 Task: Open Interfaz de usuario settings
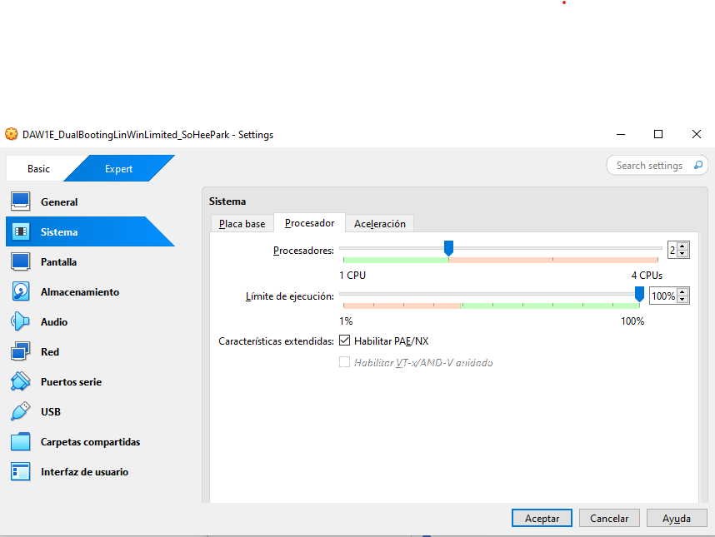(x=84, y=472)
